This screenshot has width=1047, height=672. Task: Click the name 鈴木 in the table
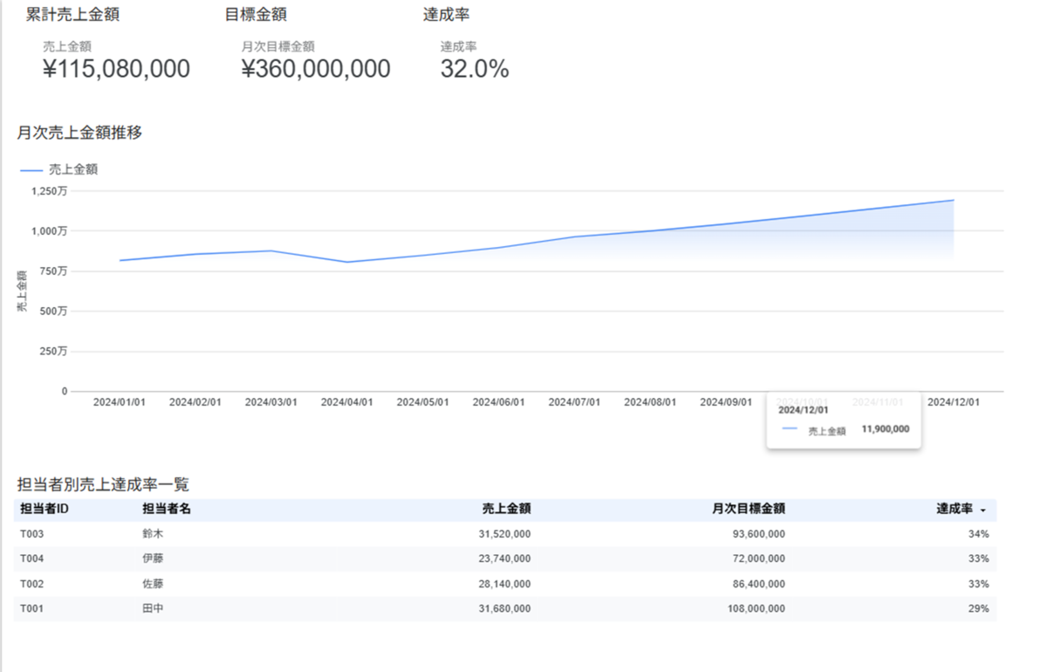coord(153,534)
